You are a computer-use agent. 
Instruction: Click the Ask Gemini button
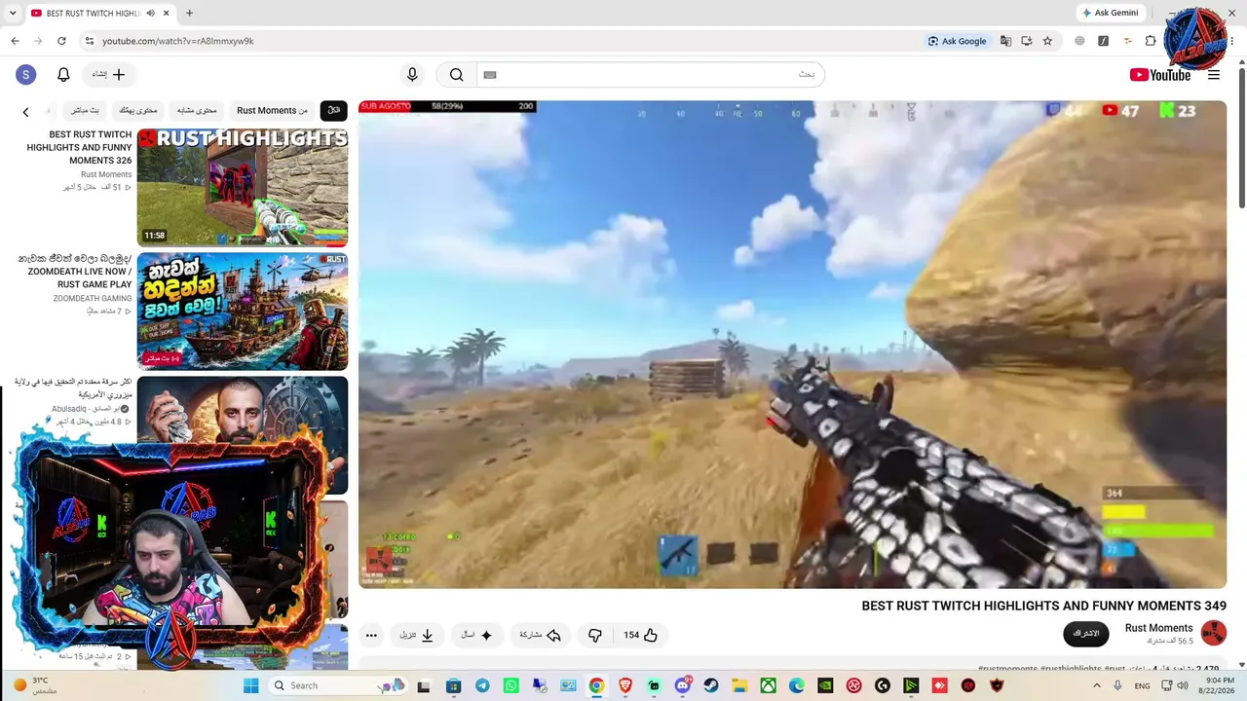(x=1110, y=14)
